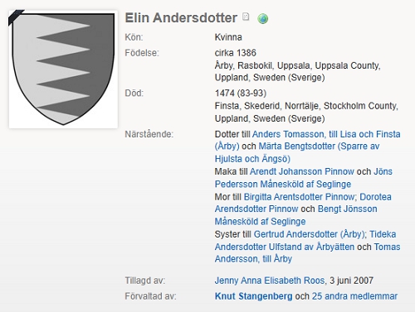
Task: Open brother Tomas Andersson, till Årby
Action: point(307,252)
